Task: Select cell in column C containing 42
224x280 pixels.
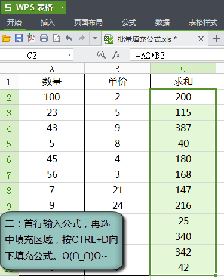Action: (183, 267)
